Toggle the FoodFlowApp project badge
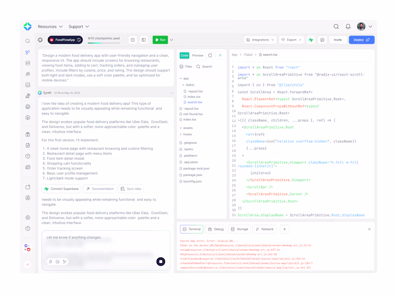 click(x=65, y=40)
